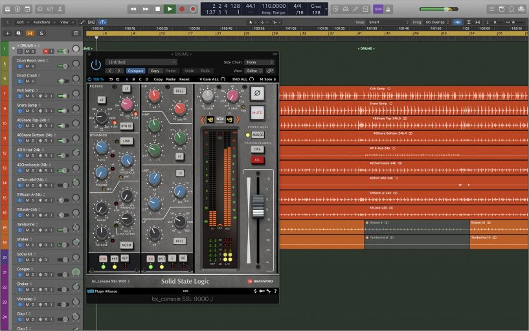The image size is (529, 331).
Task: Open the Side Chain dropdown set to None
Action: [x=259, y=62]
